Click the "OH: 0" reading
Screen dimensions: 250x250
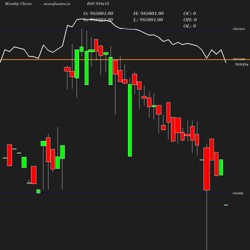click(x=190, y=19)
